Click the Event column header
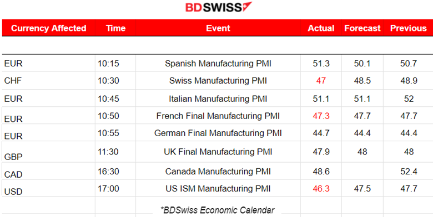The height and width of the screenshot is (217, 433). click(218, 28)
